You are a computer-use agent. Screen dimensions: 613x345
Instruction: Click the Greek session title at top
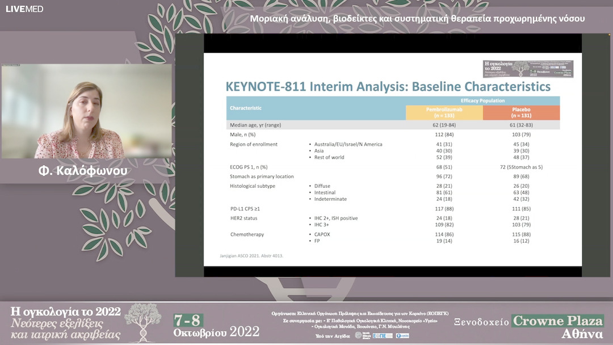[417, 18]
